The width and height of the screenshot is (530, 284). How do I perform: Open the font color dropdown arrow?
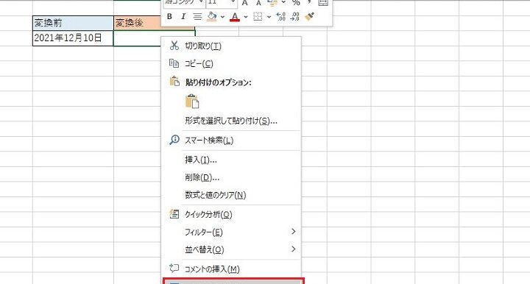click(x=246, y=16)
